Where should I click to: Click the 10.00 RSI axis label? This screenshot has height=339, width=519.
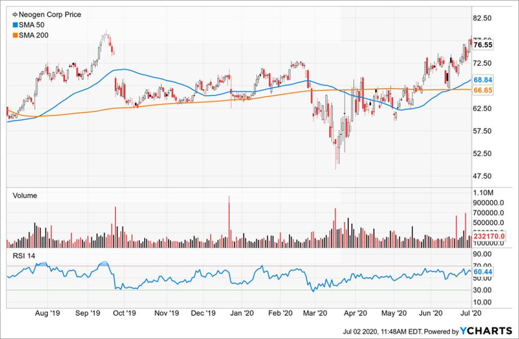point(482,302)
